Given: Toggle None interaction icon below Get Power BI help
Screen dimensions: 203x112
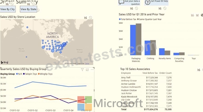Looking at the screenshot, I should click(x=165, y=8).
